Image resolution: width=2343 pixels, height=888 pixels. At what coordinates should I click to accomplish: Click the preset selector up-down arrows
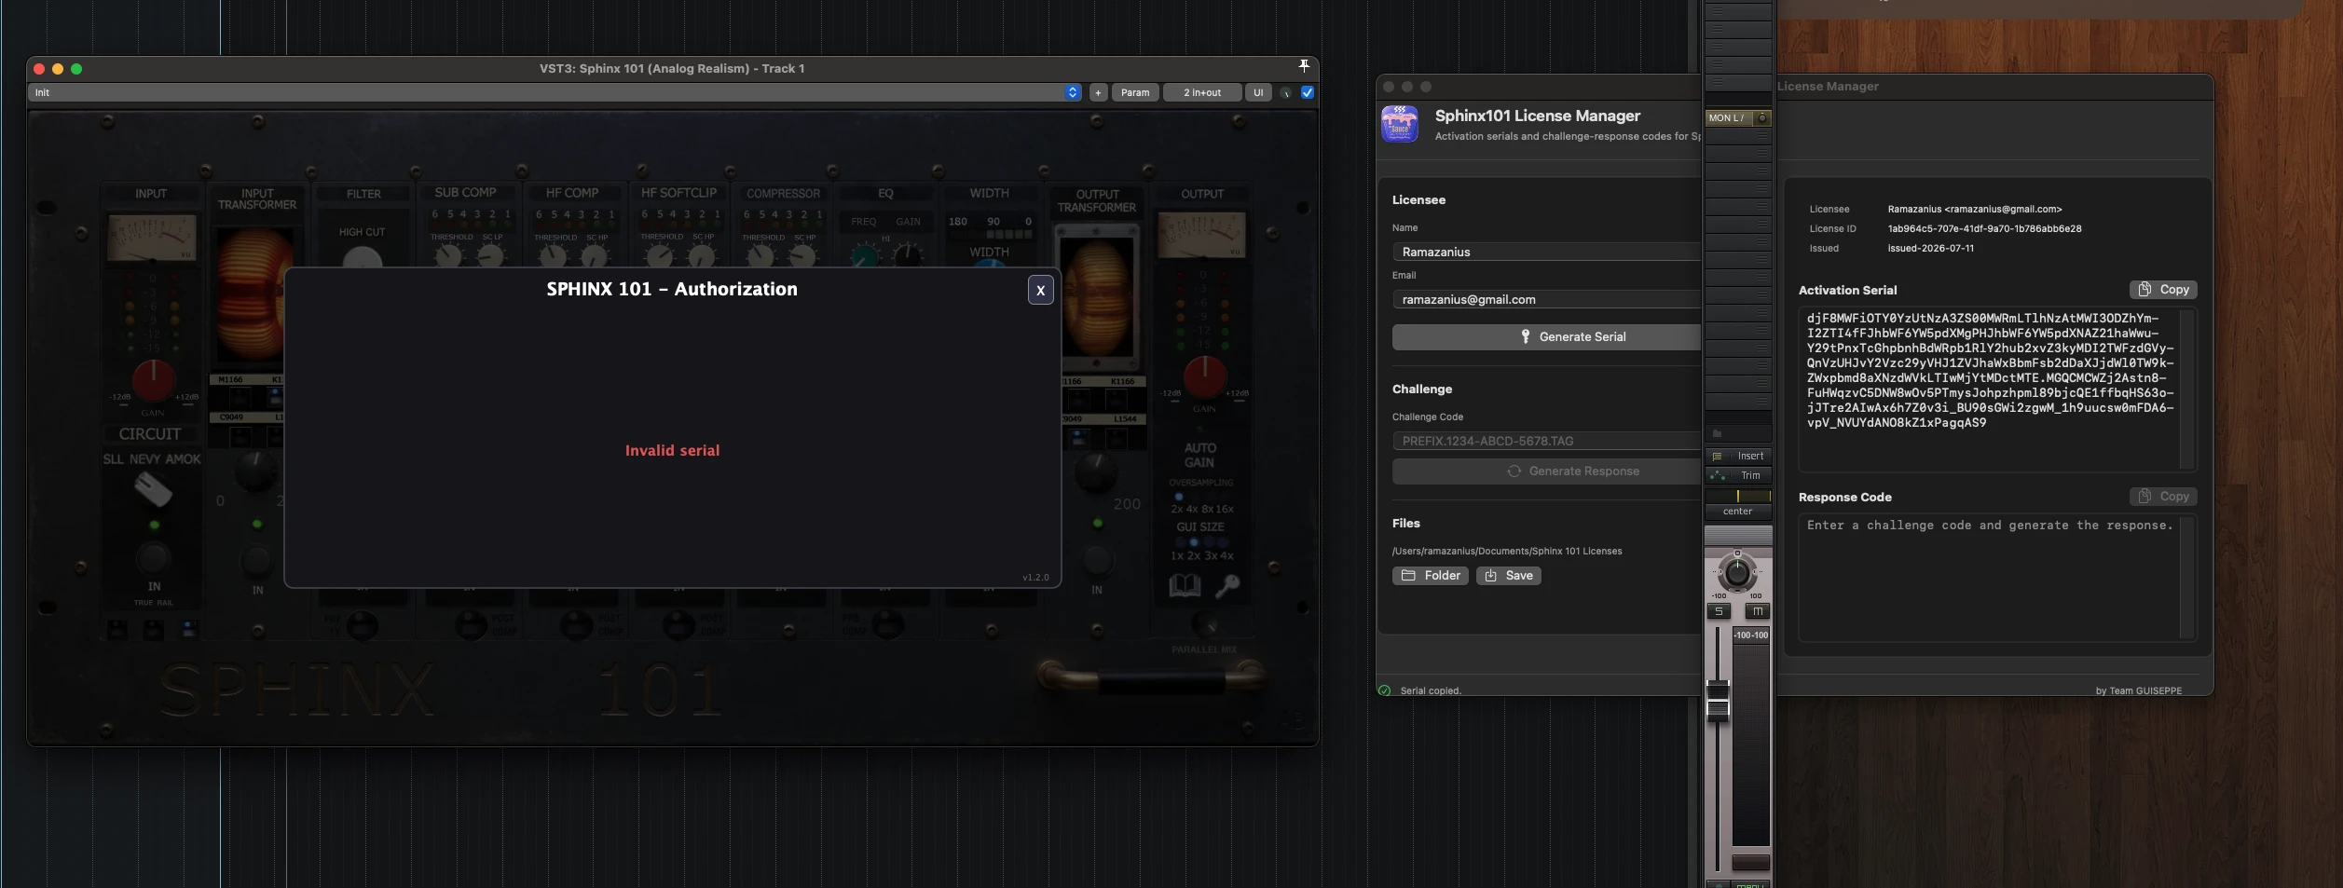[x=1073, y=92]
